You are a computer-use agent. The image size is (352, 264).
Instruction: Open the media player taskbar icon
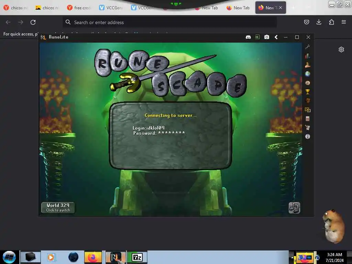pos(51,257)
